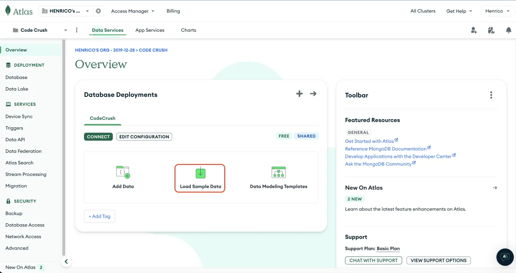Expand the Get Help dropdown

point(459,11)
